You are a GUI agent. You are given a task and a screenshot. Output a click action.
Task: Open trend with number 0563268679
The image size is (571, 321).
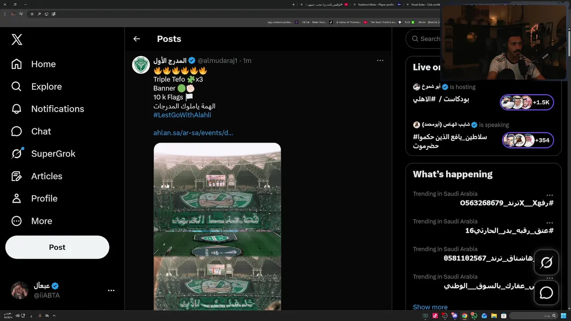[506, 203]
